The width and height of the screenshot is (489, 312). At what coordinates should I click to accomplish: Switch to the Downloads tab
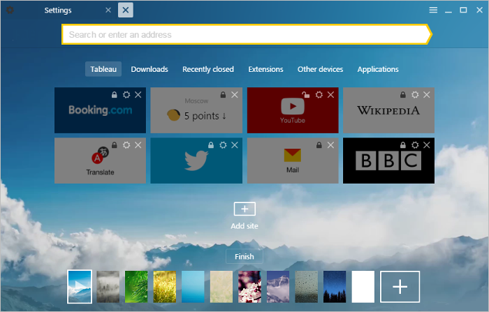tap(149, 69)
